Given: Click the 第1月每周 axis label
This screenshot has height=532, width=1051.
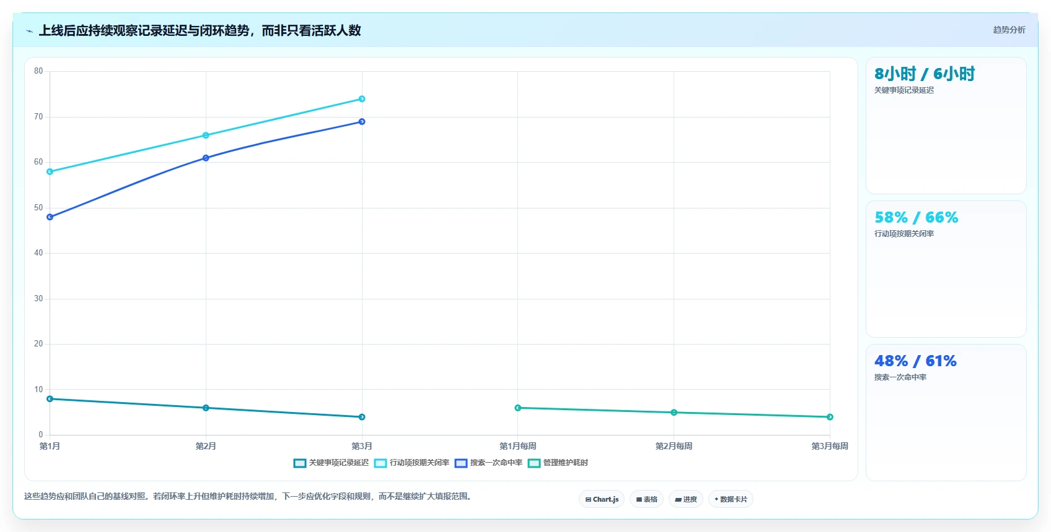Looking at the screenshot, I should (518, 446).
